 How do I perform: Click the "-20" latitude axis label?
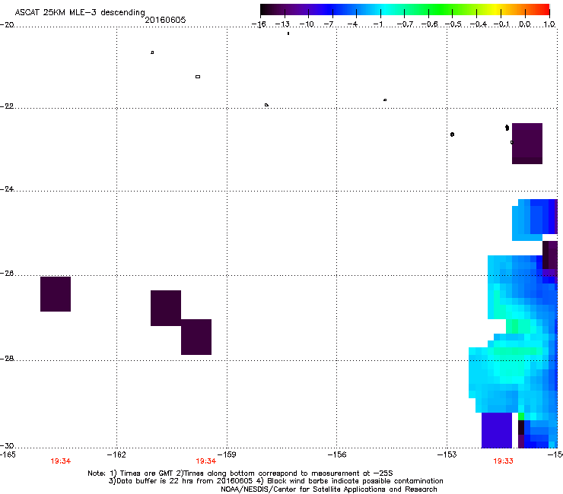tap(7, 25)
